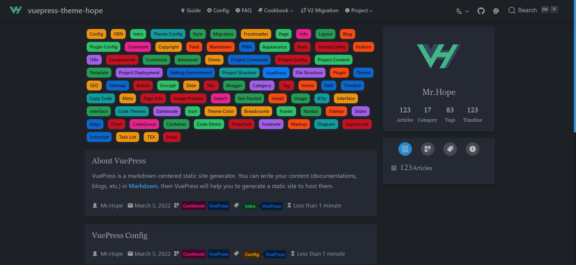This screenshot has width=576, height=265.
Task: Select the Setting Environment tag
Action: (x=191, y=73)
